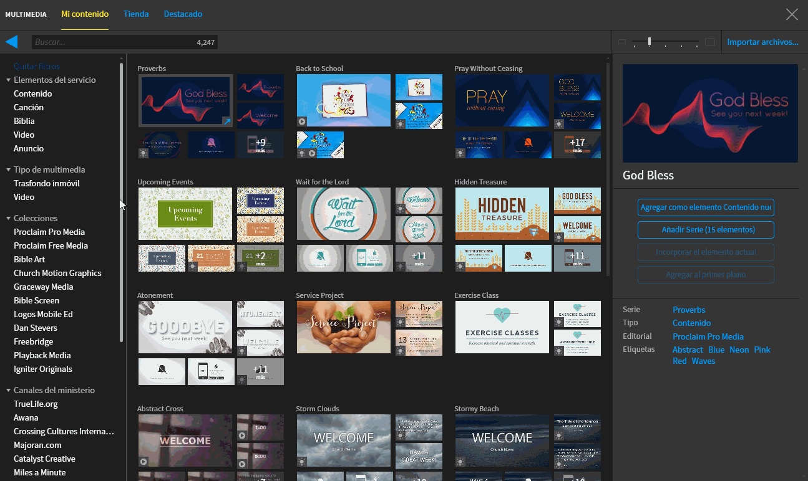The image size is (808, 481).
Task: Open the Tienda tab
Action: point(136,14)
